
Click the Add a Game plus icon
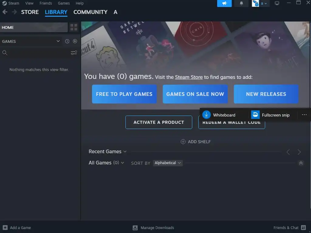[5, 228]
